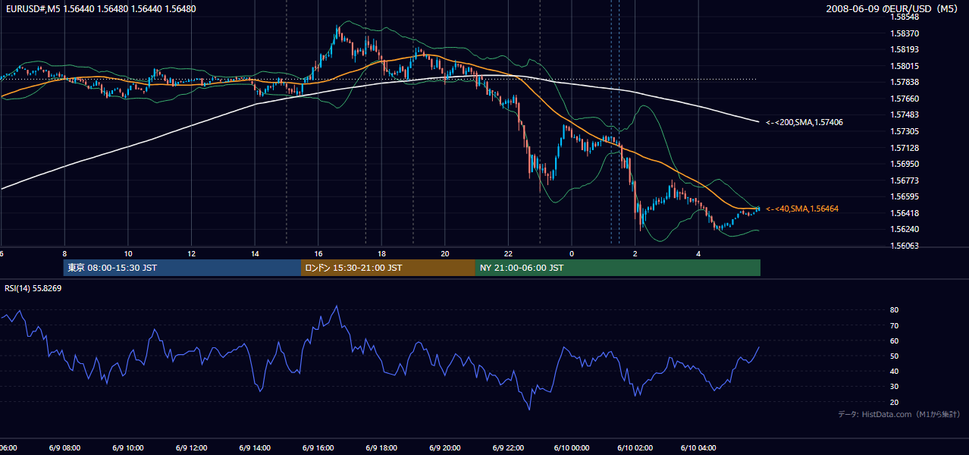Click the 6/9 10:00 time label

point(127,448)
